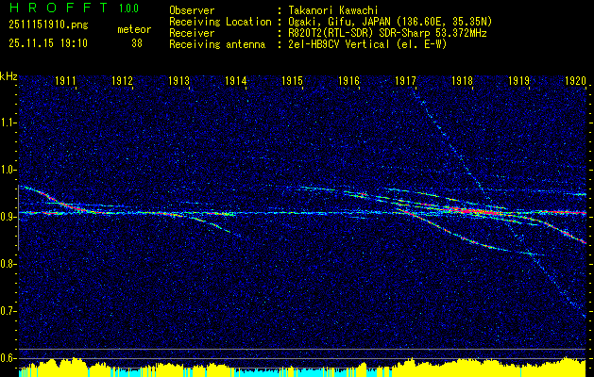Click the date stamp 25.11.15 19:10
594x377 pixels.
click(x=48, y=43)
